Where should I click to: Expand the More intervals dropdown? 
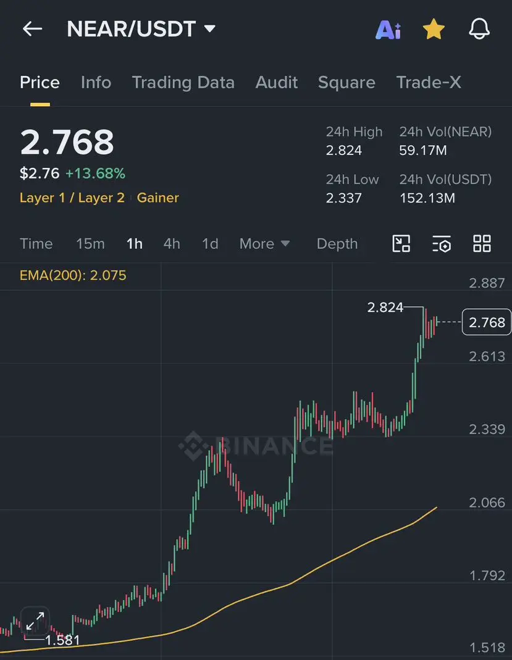[264, 244]
